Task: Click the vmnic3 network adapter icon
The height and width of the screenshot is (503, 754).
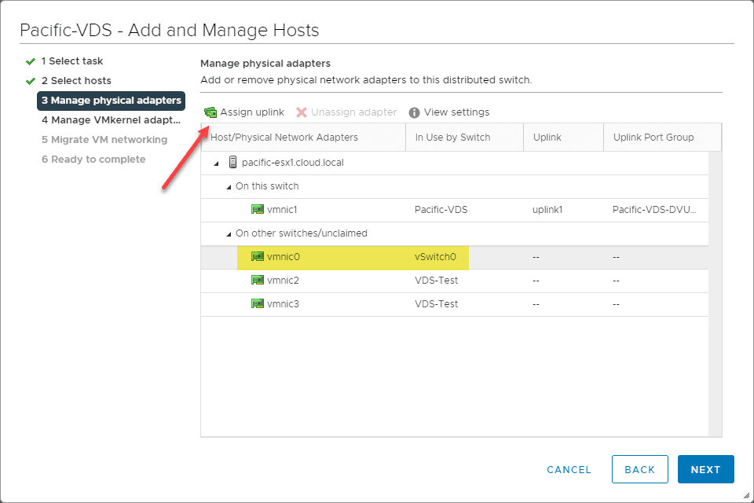Action: [x=257, y=304]
